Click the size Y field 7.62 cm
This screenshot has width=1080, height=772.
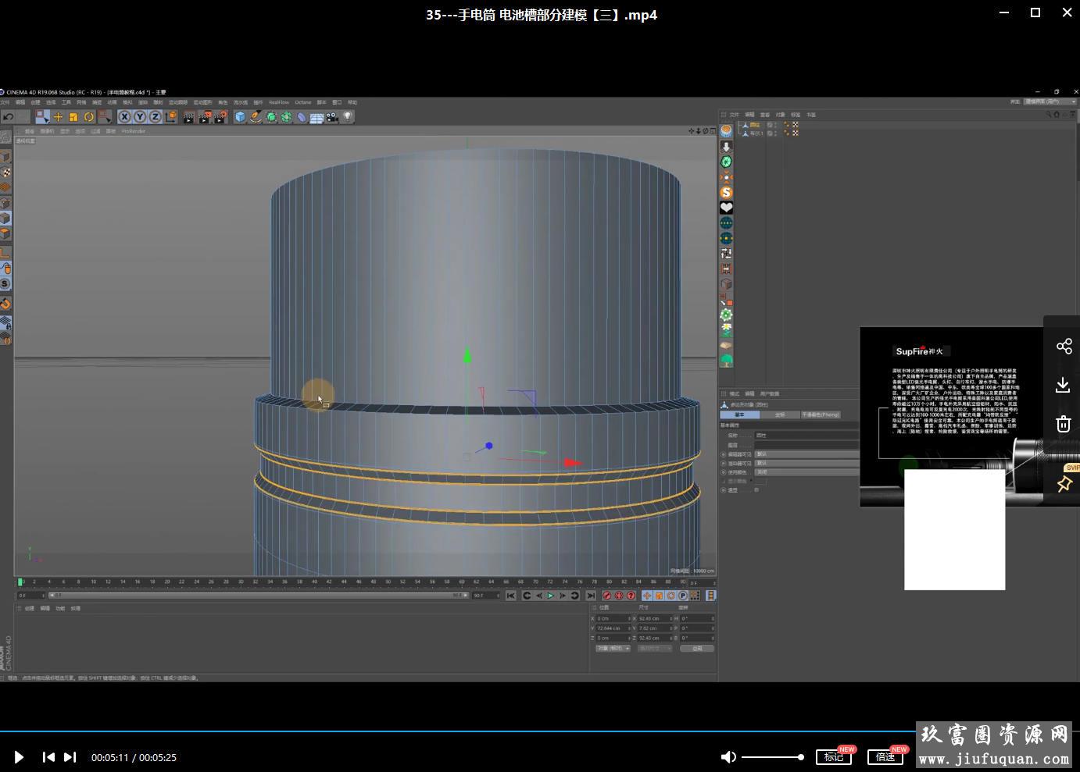tap(655, 628)
